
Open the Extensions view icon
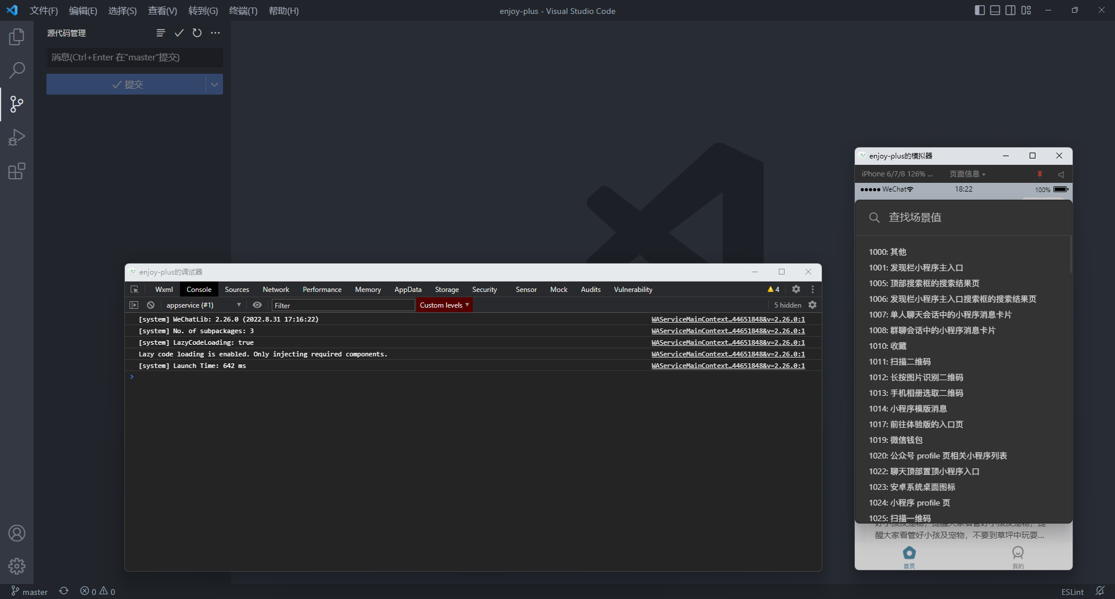coord(17,171)
